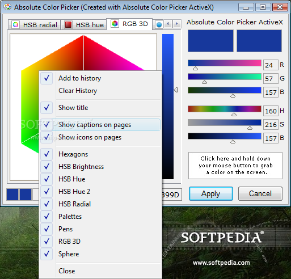The image size is (291, 279).
Task: Click the S value field showing 216
Action: click(x=271, y=124)
